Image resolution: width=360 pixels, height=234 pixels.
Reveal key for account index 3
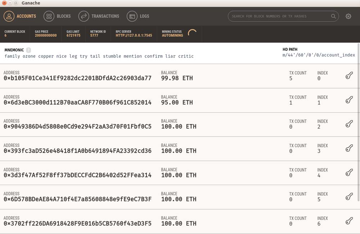coord(349,148)
